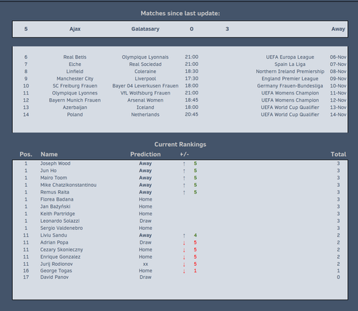Click the '+/-' column header
358x311 pixels.
pos(185,154)
